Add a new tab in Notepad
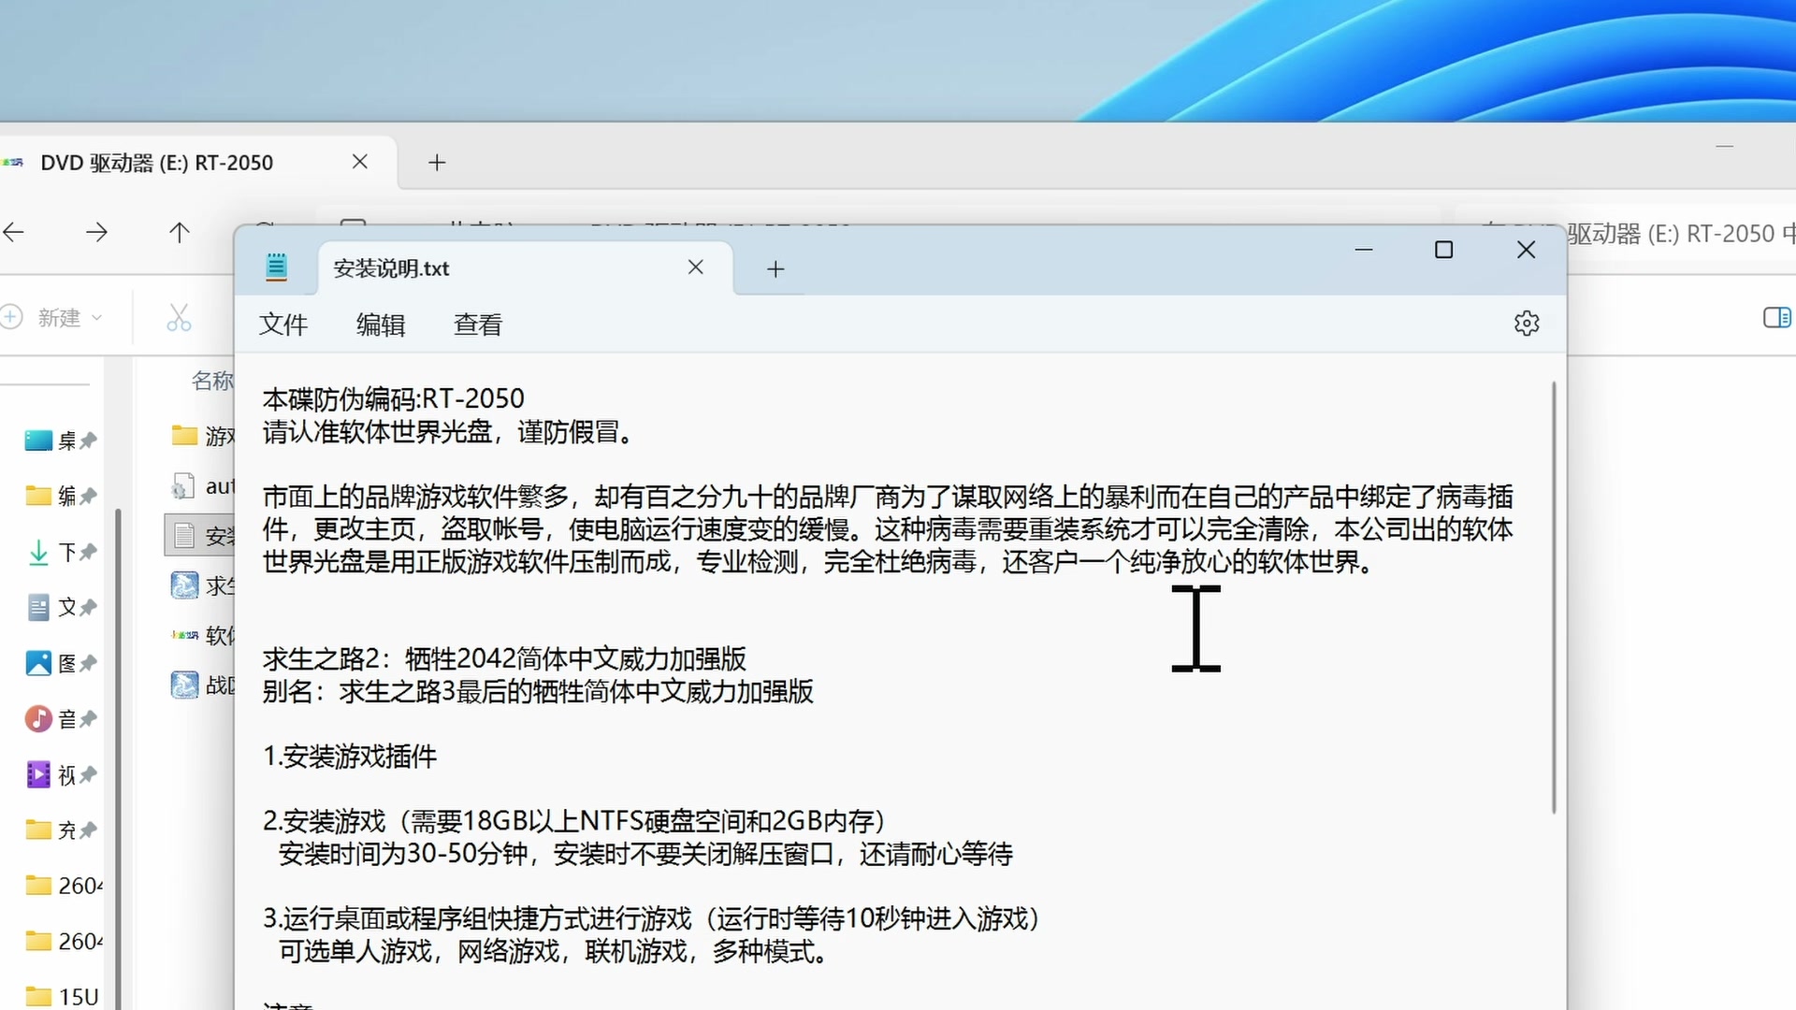Screen dimensions: 1796x1010 click(x=775, y=269)
